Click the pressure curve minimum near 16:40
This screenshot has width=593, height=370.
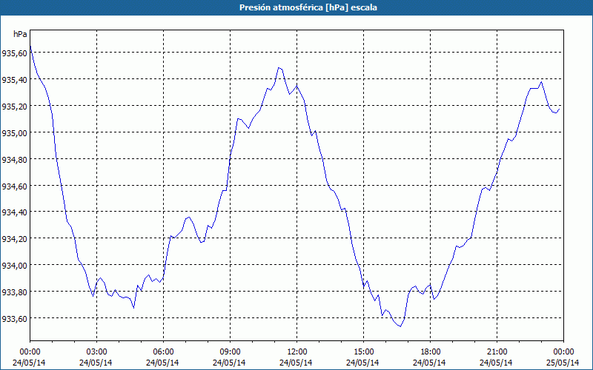click(x=400, y=326)
